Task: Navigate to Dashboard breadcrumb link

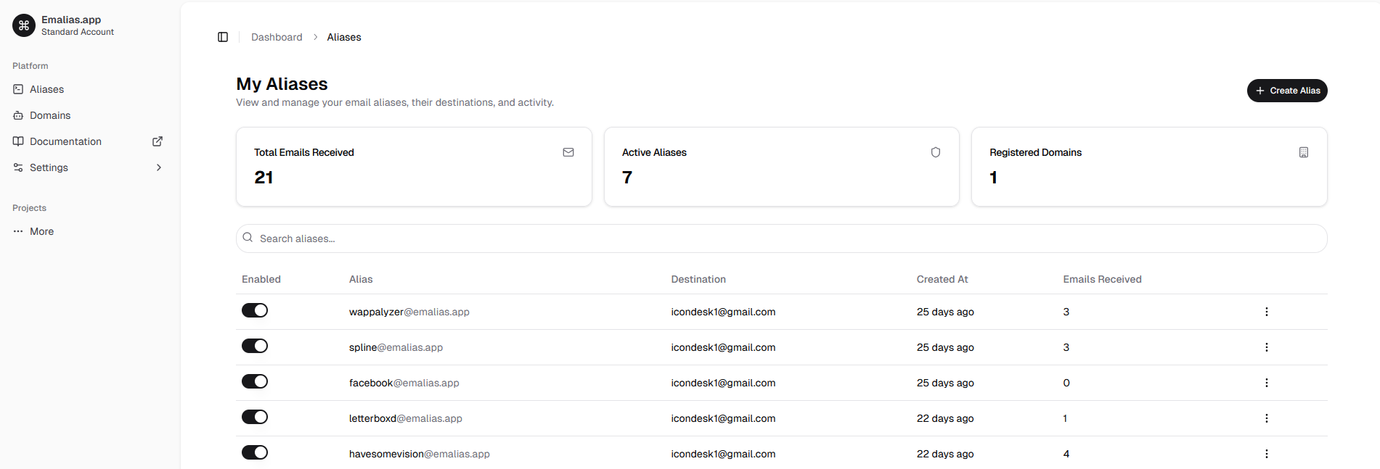Action: click(277, 37)
